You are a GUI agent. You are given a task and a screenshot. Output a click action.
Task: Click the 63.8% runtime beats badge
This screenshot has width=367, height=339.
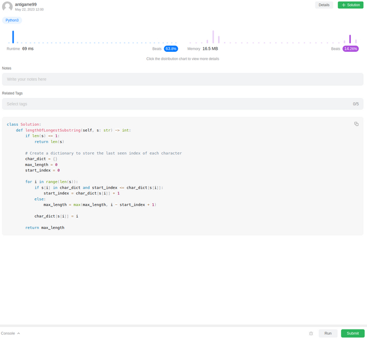click(171, 49)
